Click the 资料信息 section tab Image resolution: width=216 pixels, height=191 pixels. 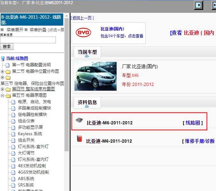pos(87,103)
